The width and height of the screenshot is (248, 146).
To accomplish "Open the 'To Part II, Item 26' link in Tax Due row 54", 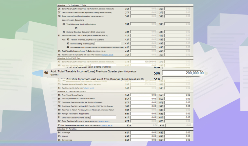I will pos(88,88).
